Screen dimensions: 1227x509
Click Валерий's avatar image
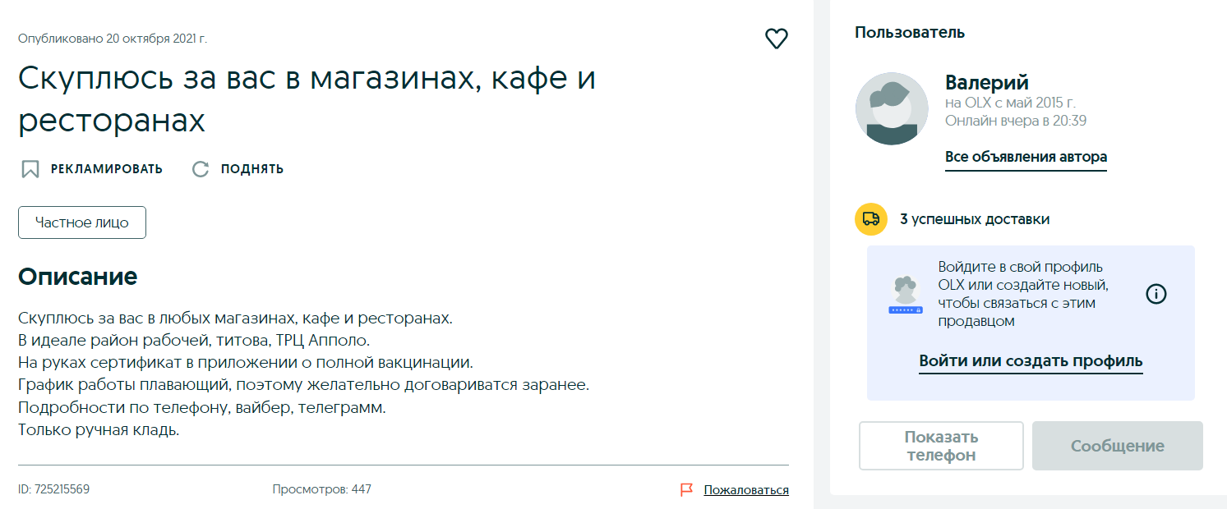coord(892,108)
